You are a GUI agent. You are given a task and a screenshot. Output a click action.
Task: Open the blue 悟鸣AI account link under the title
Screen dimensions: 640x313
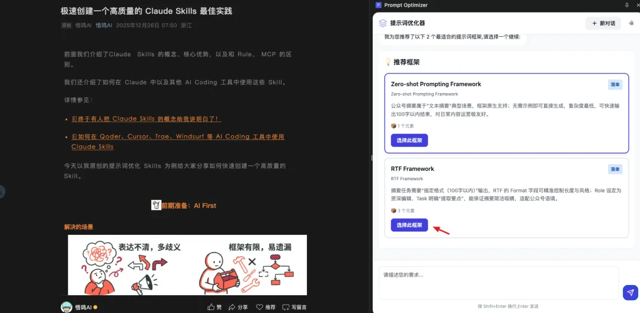click(x=104, y=25)
